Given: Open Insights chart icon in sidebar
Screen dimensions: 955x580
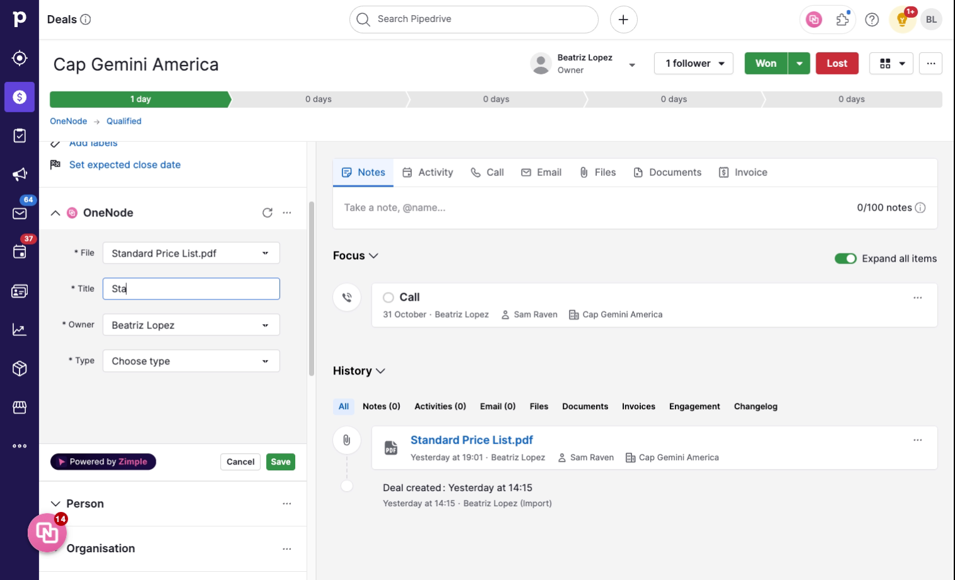Looking at the screenshot, I should click(x=20, y=330).
